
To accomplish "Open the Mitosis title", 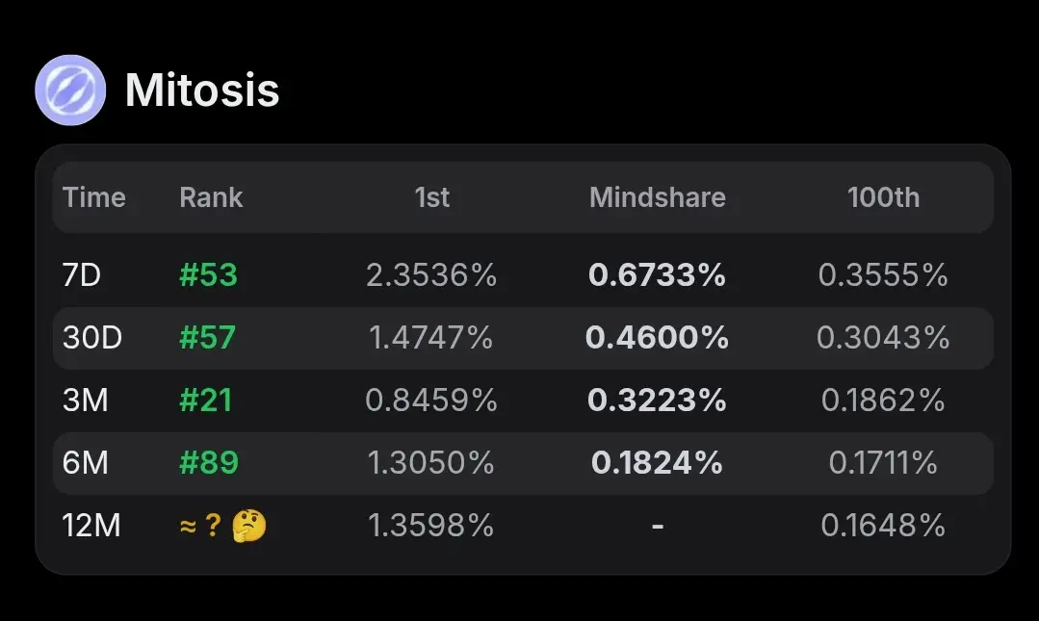I will (202, 91).
